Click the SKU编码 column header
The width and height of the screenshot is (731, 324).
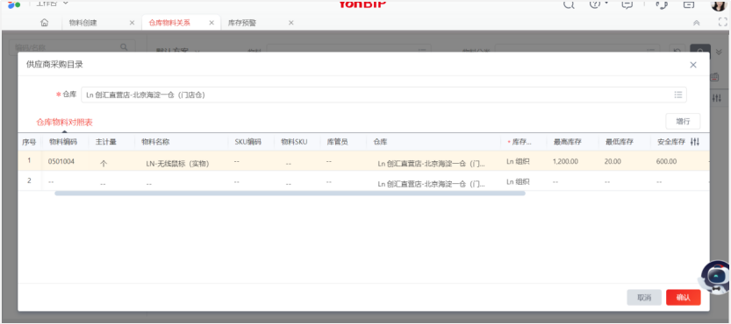pyautogui.click(x=247, y=142)
